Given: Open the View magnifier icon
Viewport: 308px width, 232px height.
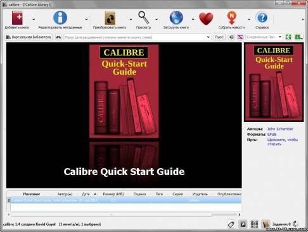Looking at the screenshot, I should click(144, 18).
